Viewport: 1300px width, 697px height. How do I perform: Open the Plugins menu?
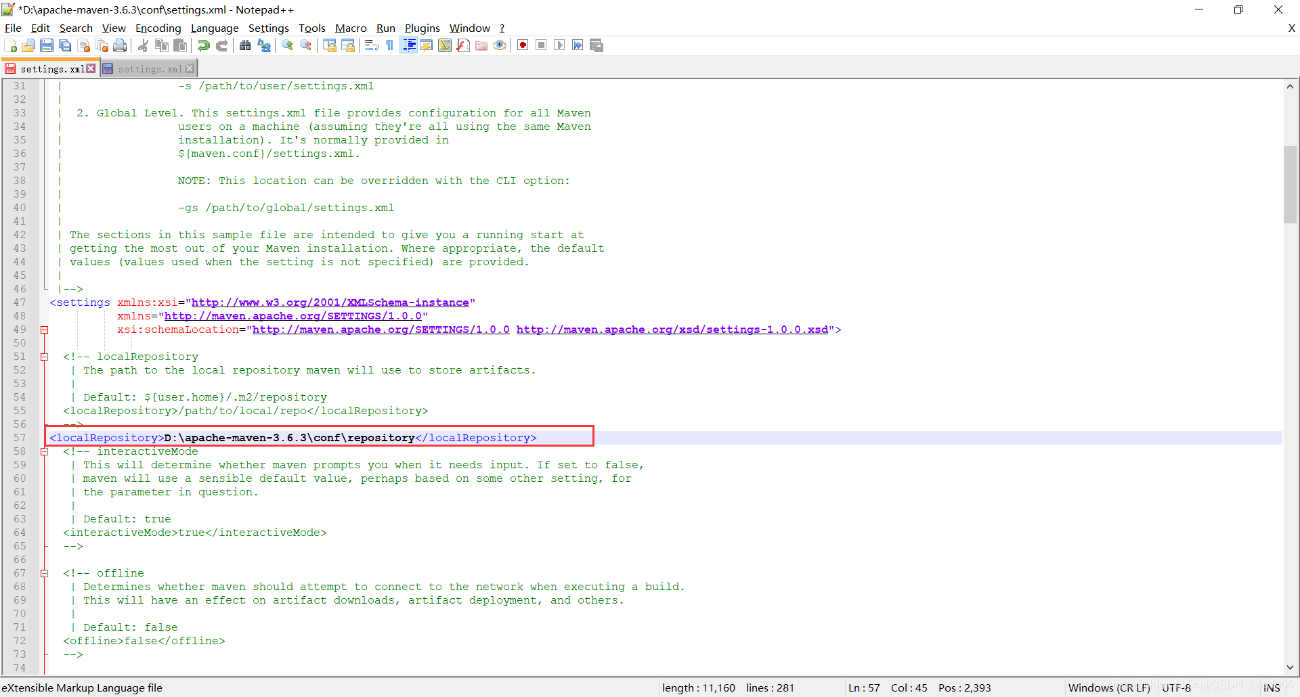(x=422, y=28)
